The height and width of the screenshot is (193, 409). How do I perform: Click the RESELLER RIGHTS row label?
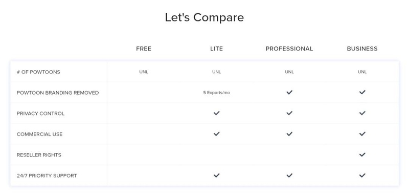(x=39, y=155)
